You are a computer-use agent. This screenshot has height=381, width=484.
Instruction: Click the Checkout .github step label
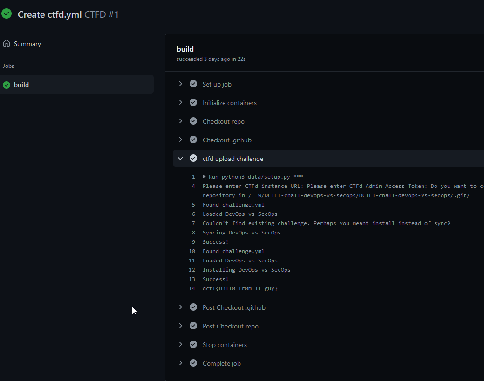[x=227, y=140]
